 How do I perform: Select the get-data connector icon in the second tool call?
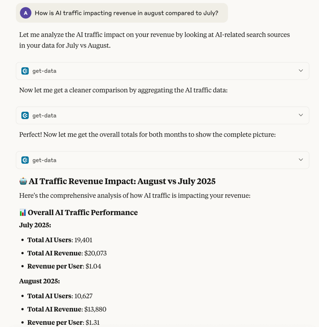click(25, 115)
